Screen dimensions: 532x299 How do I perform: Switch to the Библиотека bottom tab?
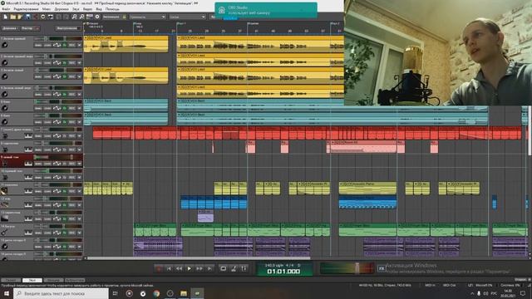[75, 280]
